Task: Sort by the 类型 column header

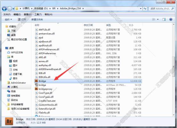Action: coord(108,25)
